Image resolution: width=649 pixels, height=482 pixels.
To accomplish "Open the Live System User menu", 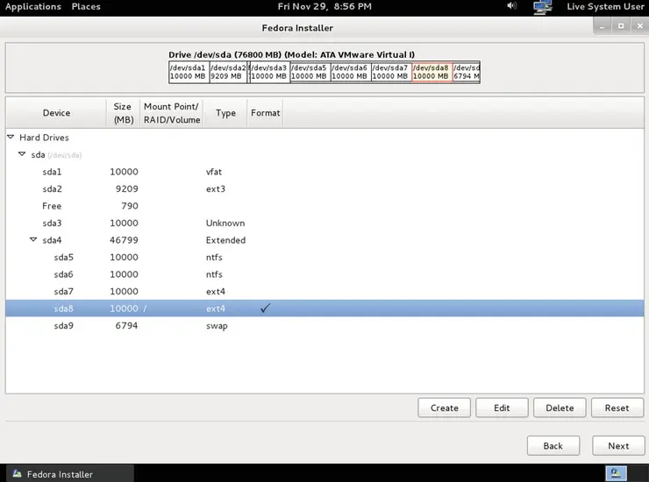I will click(x=605, y=7).
